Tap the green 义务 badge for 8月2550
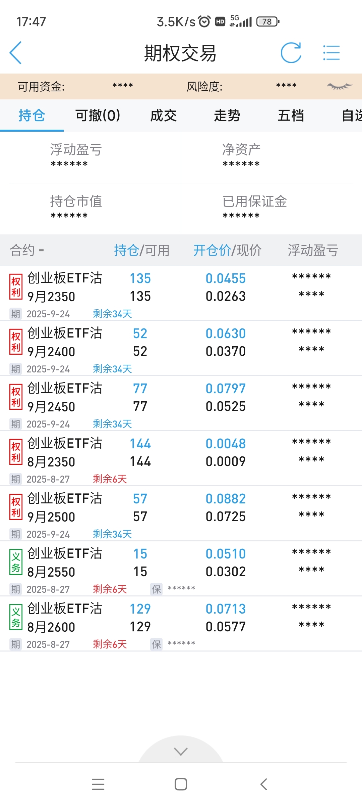 (16, 562)
